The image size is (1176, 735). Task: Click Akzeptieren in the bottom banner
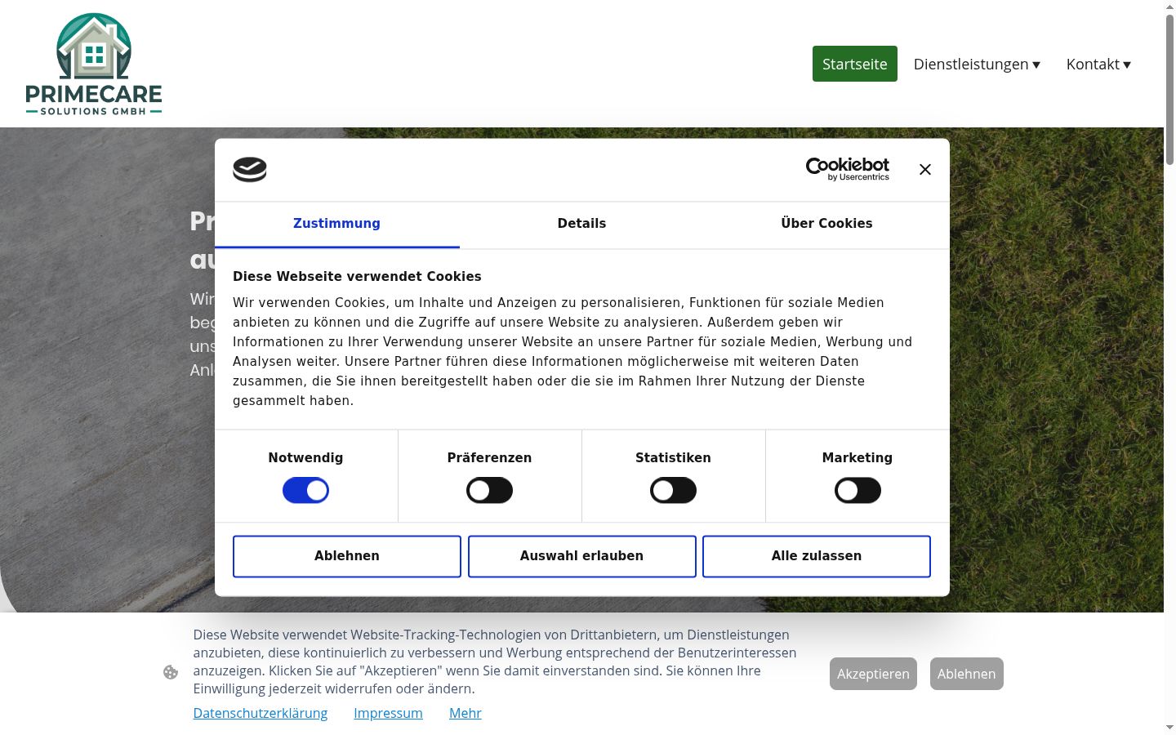(873, 674)
